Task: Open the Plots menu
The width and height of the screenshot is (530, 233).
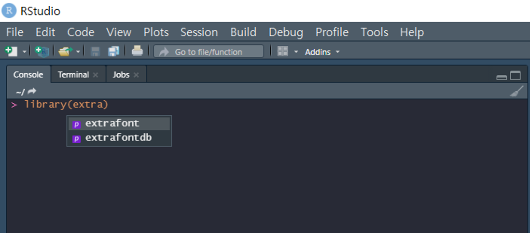Action: [x=156, y=32]
